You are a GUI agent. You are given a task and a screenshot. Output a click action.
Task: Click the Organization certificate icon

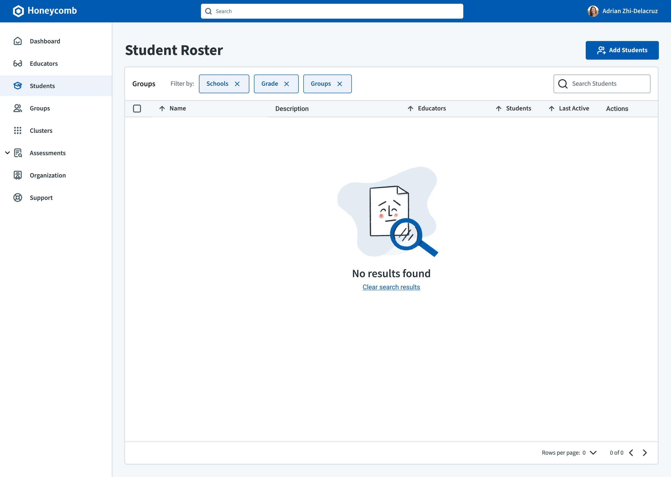tap(18, 175)
